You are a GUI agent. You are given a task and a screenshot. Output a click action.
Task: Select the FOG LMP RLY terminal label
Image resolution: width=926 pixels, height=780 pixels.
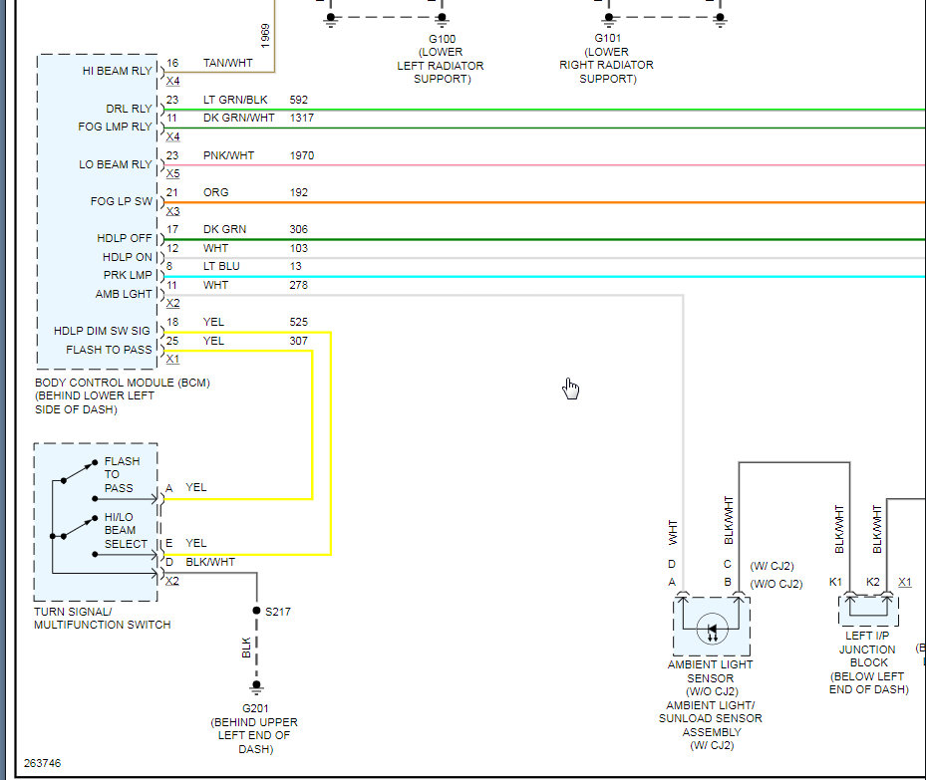click(116, 127)
